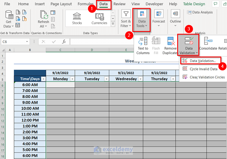
Task: Select the 9/19/2022 date cell
Action: (x=60, y=73)
